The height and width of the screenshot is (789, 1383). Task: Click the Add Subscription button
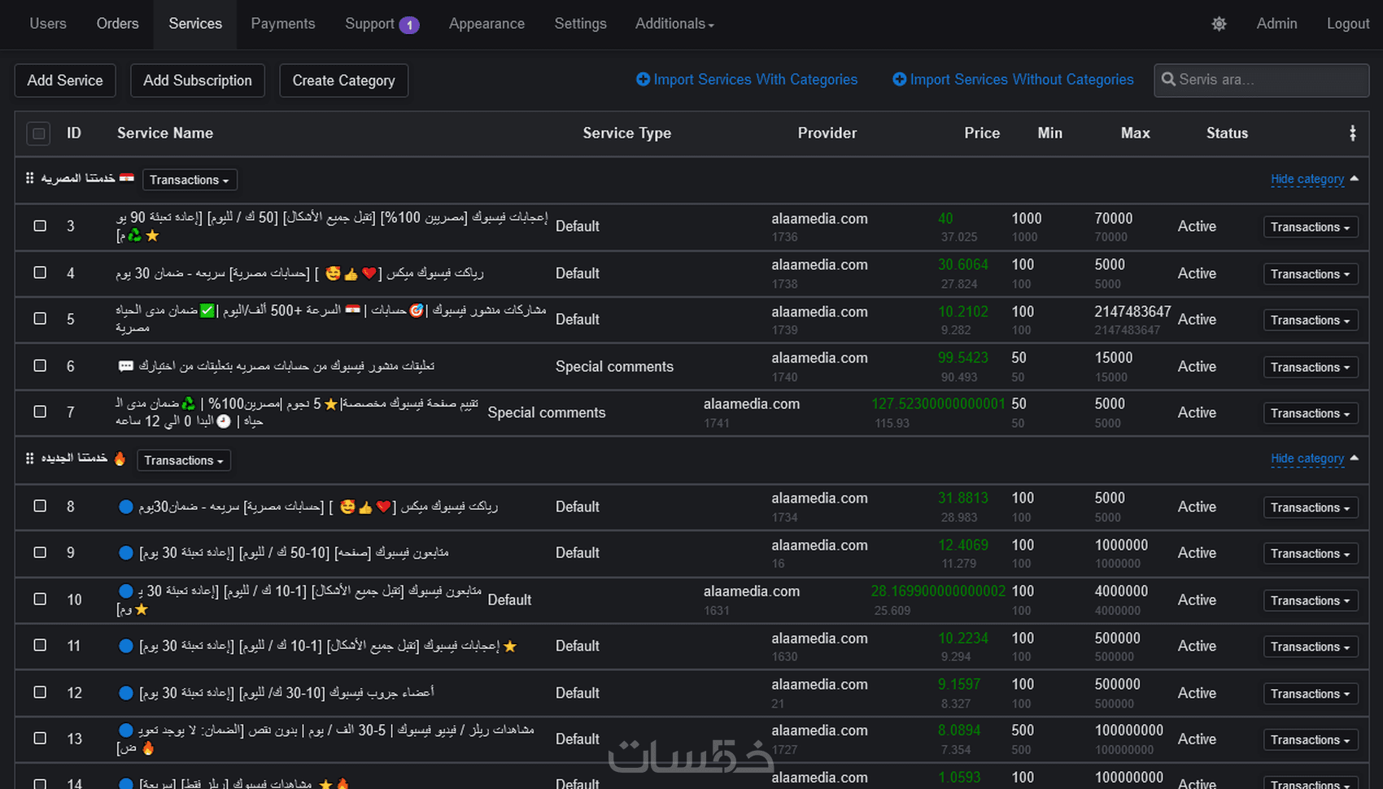198,81
